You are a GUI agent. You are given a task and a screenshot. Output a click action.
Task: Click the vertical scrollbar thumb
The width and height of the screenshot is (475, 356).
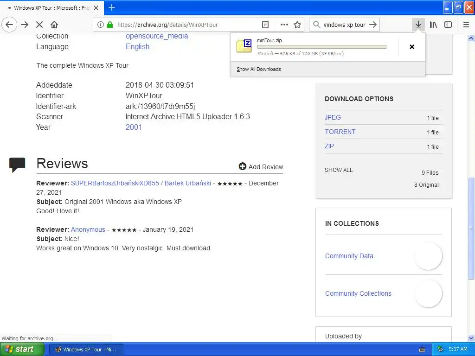click(x=471, y=228)
